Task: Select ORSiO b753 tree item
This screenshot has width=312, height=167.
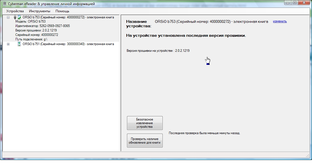Action: tap(68, 17)
